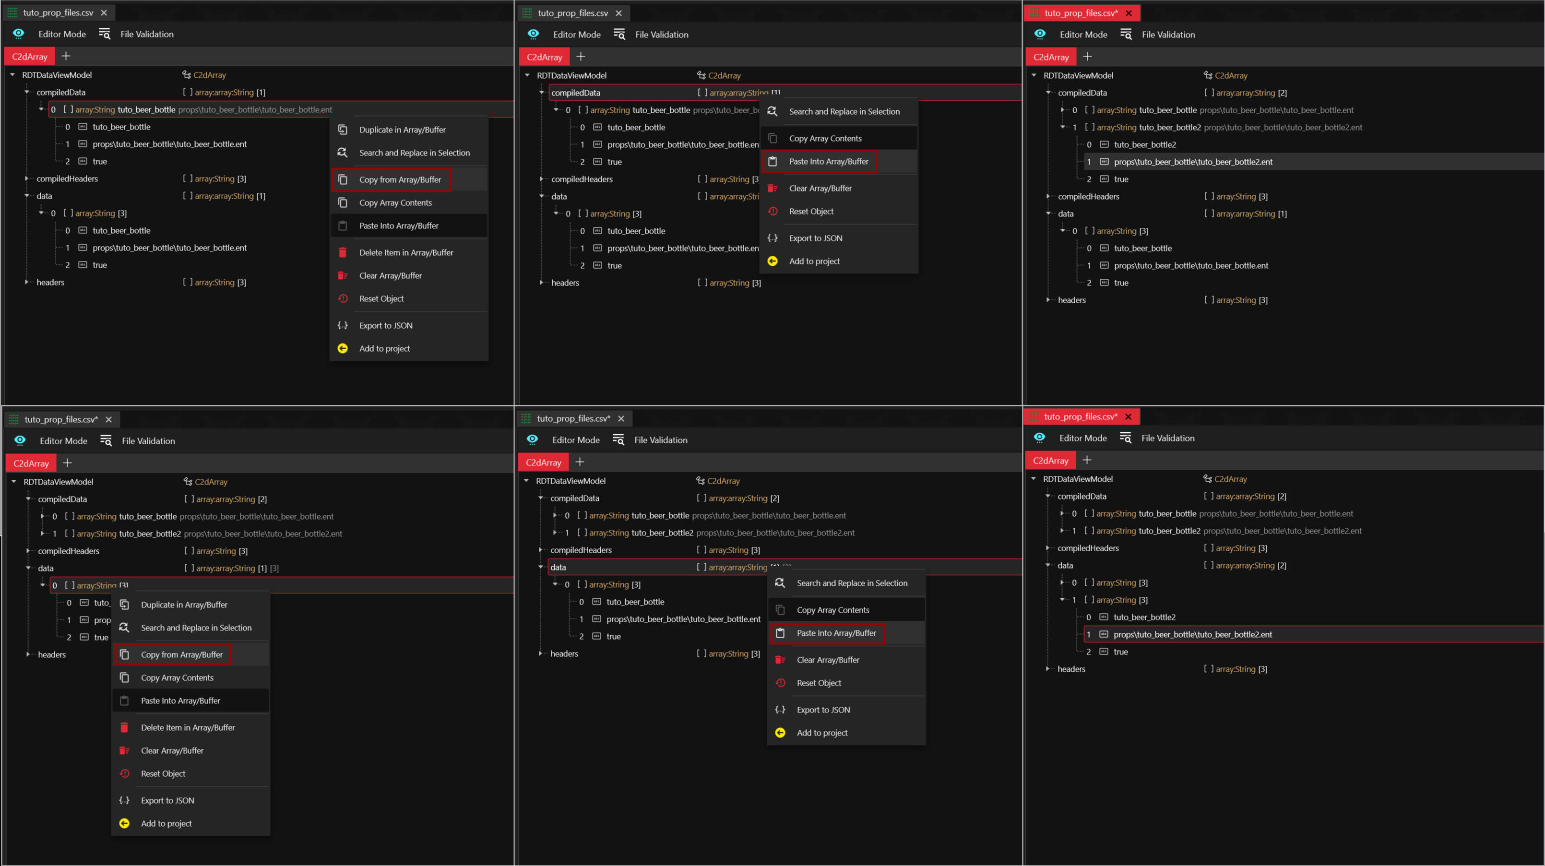The width and height of the screenshot is (1545, 866).
Task: Expand the headers node in the top-left tree
Action: click(26, 282)
